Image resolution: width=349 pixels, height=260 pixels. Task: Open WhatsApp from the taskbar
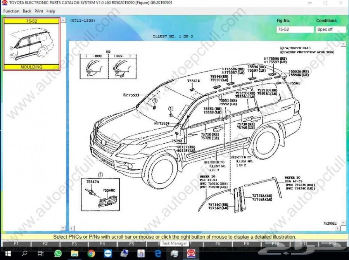coord(58,253)
